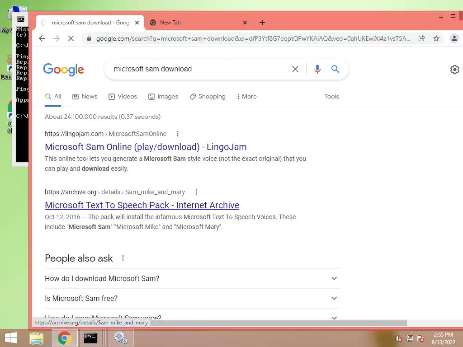Image resolution: width=463 pixels, height=347 pixels.
Task: Clear the search query text
Action: (295, 69)
